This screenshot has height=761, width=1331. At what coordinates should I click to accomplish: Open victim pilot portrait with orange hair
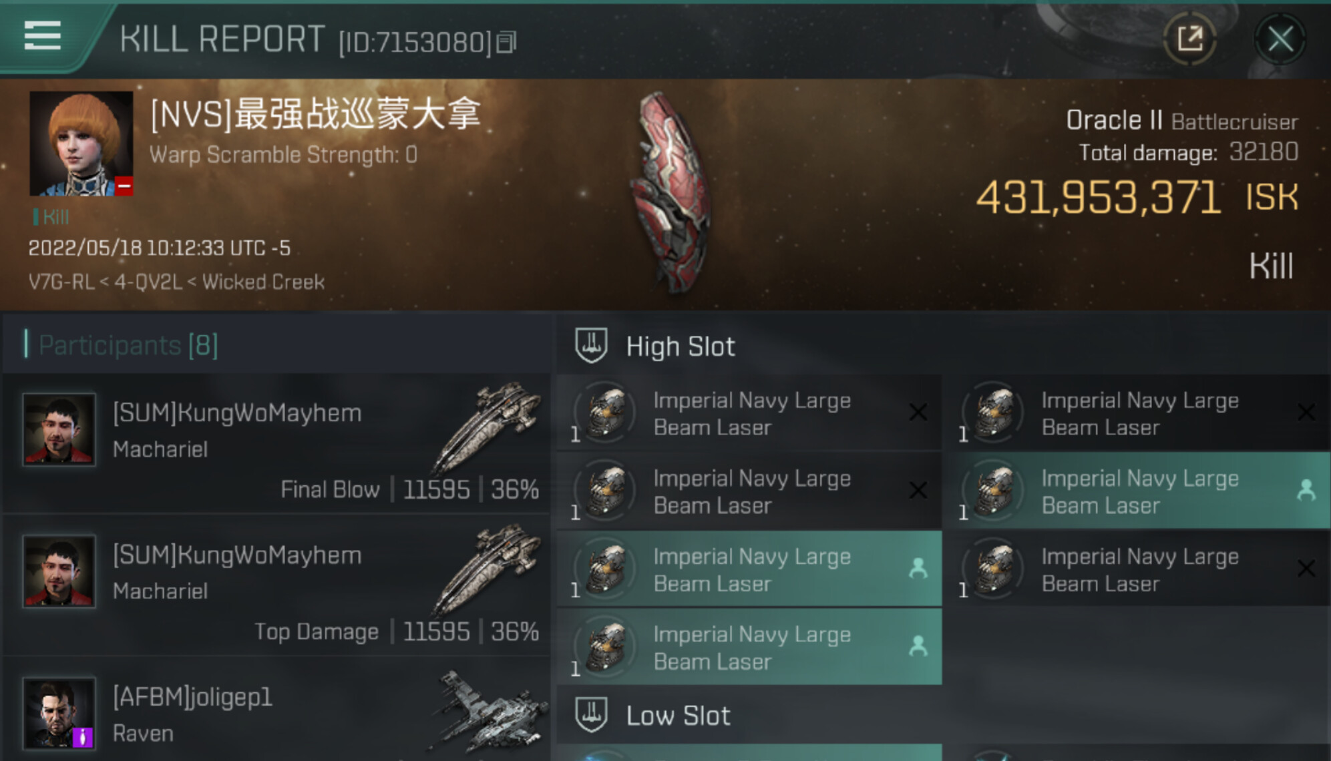(81, 144)
